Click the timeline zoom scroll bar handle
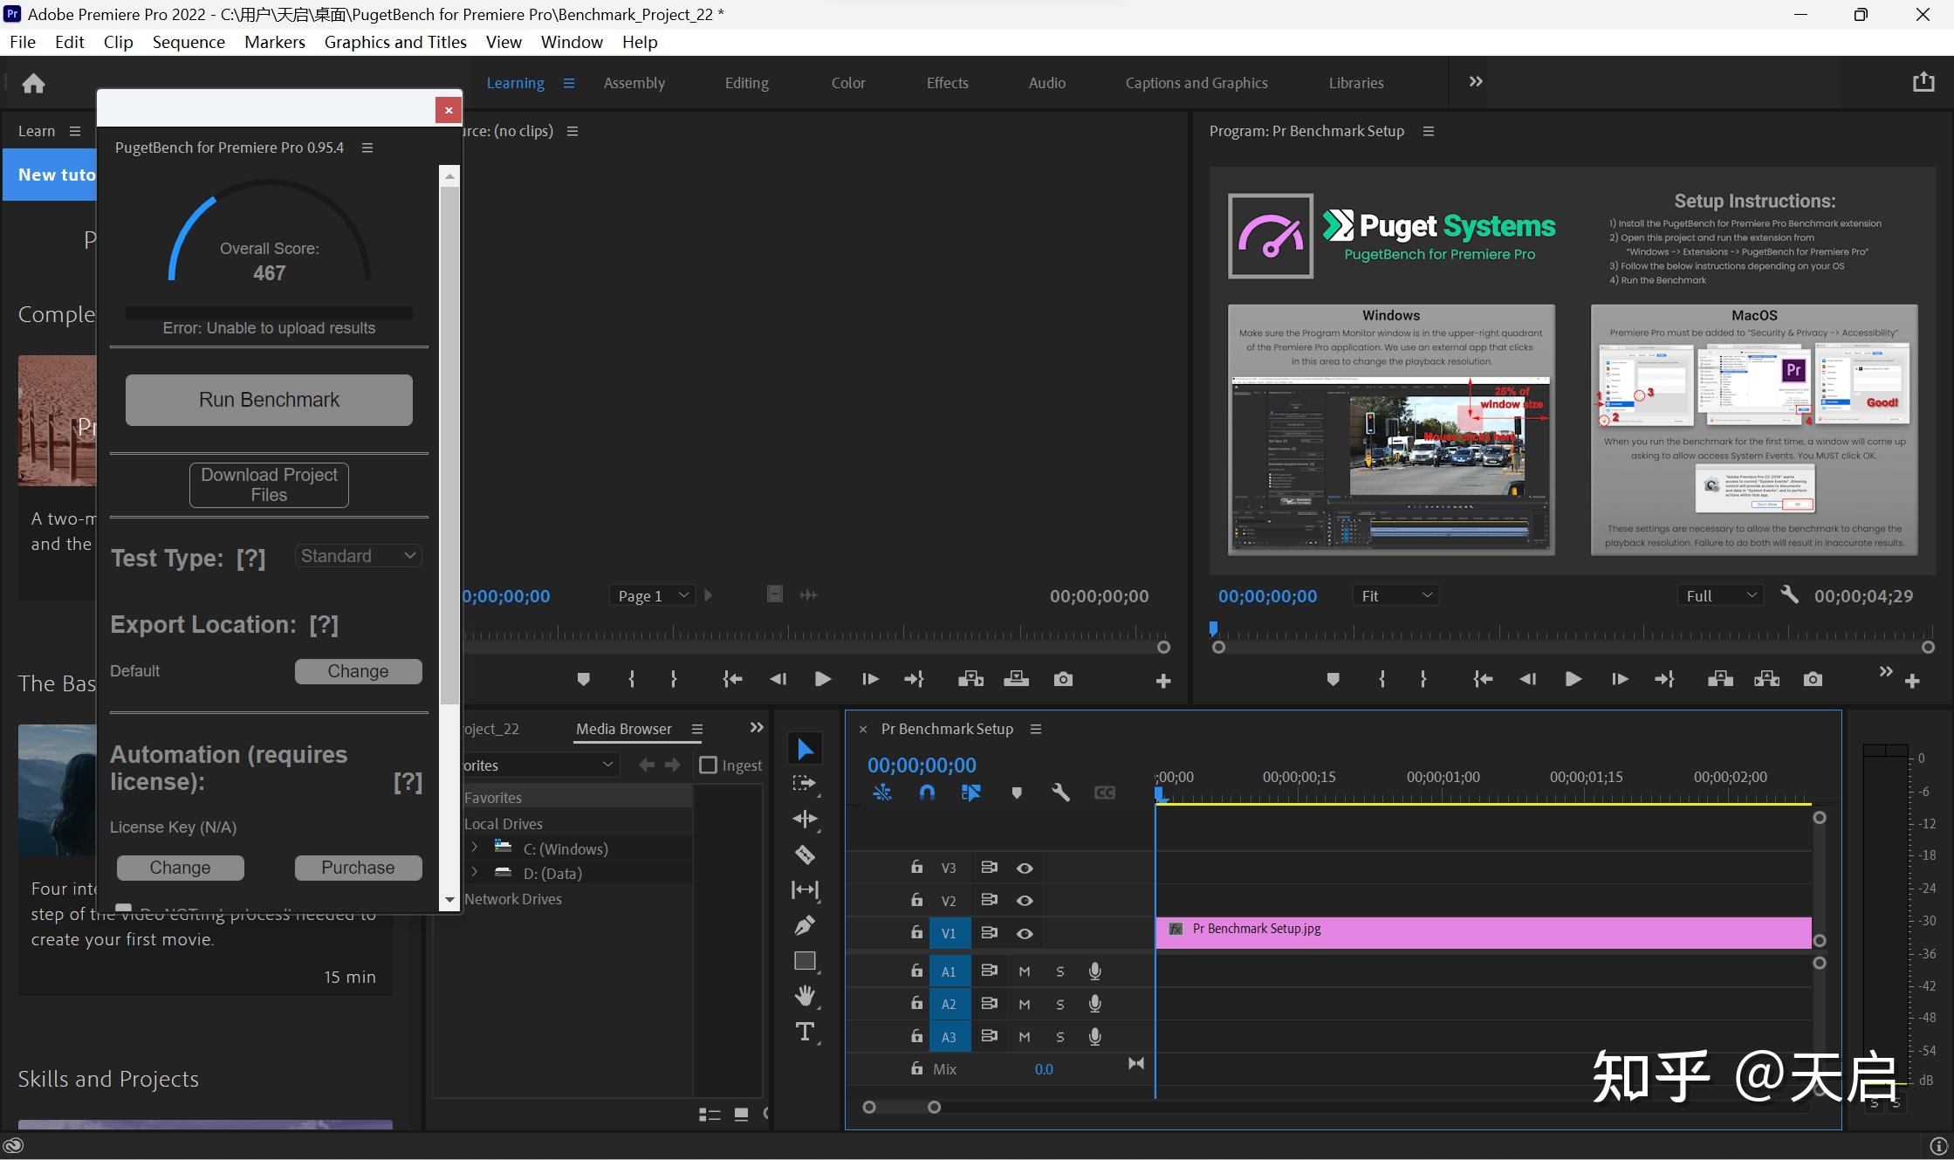1954x1160 pixels. click(901, 1107)
